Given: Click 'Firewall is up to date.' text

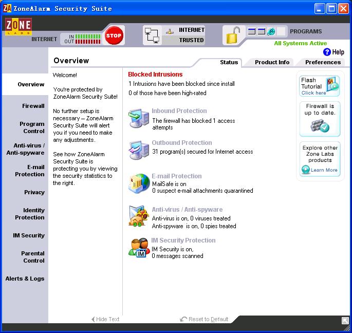Looking at the screenshot, I should click(x=320, y=109).
